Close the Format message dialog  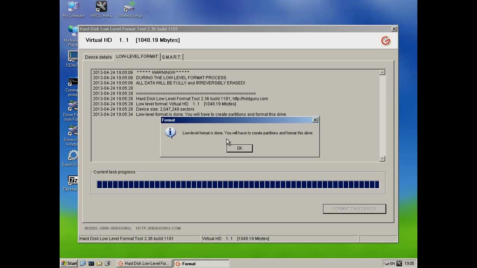[315, 120]
